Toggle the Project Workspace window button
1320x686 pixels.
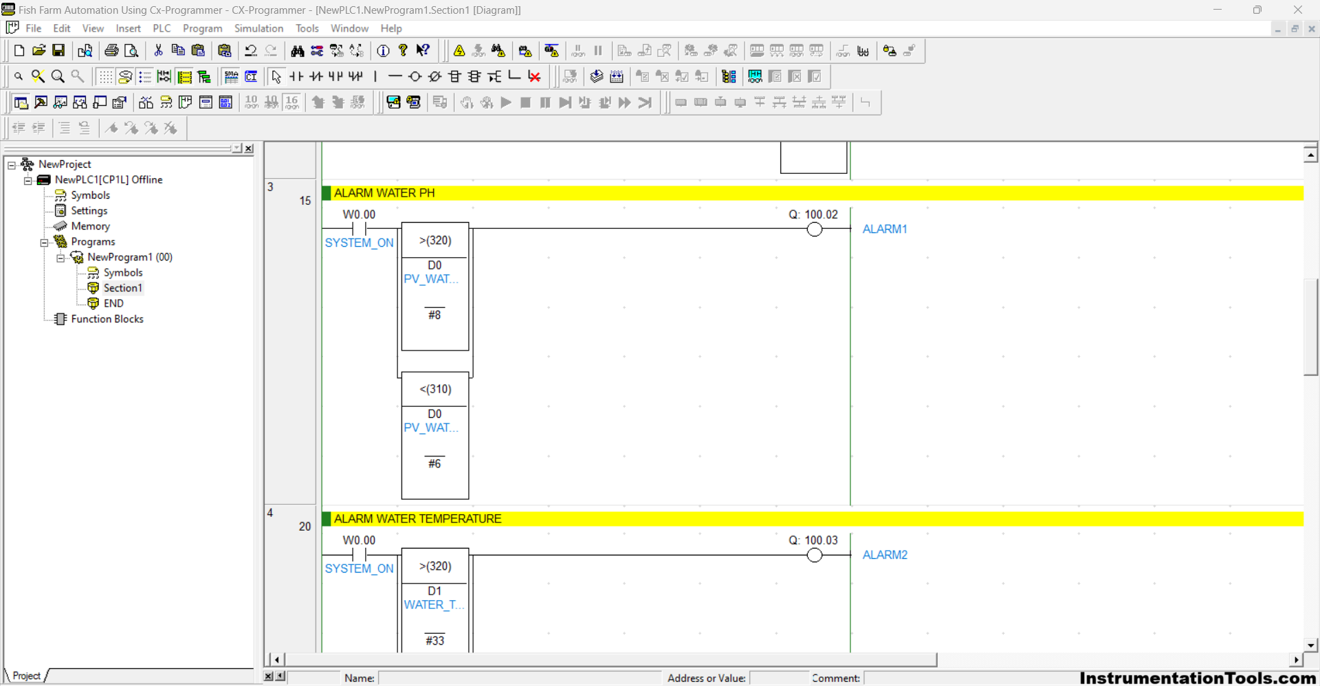pos(21,102)
